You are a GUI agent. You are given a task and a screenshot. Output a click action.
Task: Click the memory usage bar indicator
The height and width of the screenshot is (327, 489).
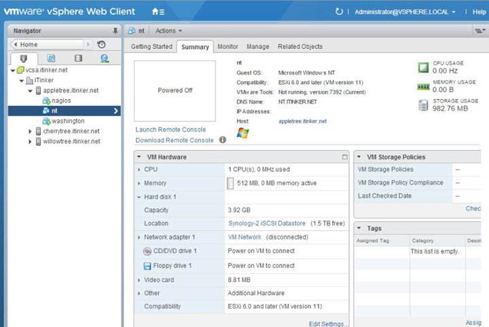pos(230,183)
